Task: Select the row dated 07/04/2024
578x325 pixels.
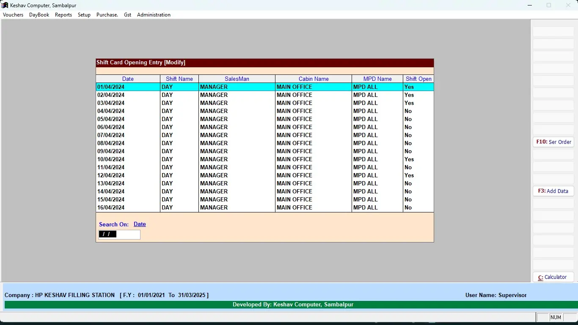Action: [x=265, y=135]
